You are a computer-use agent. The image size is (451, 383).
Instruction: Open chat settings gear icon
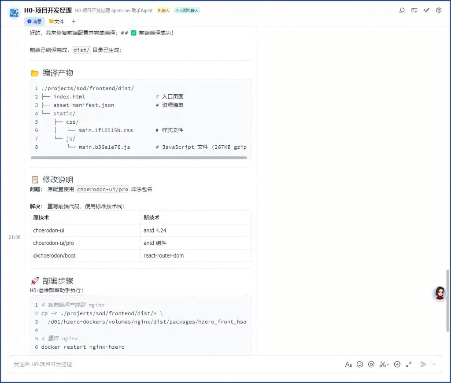tap(439, 11)
